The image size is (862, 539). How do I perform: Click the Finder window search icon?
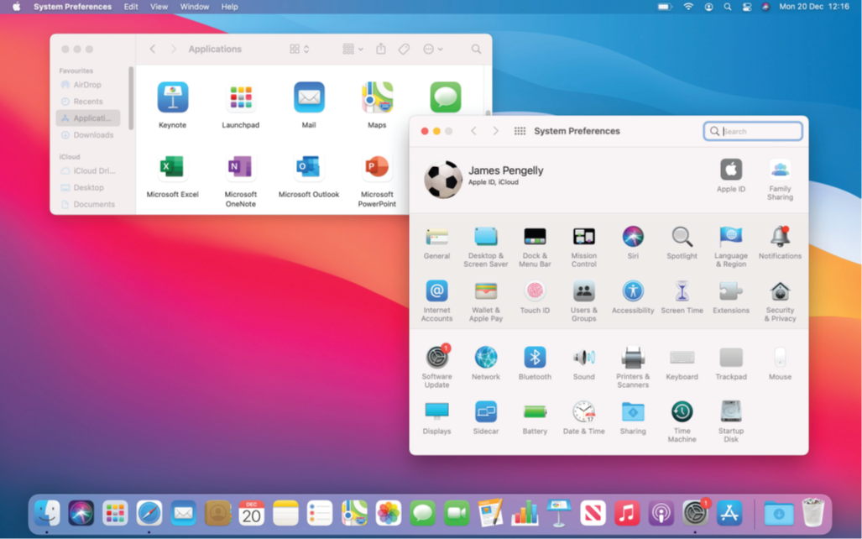(476, 49)
